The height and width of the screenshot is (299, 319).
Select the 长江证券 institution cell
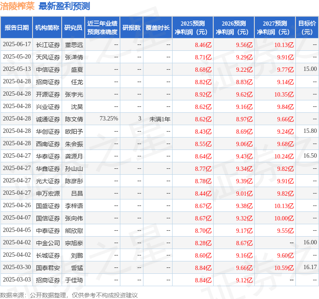point(48,45)
